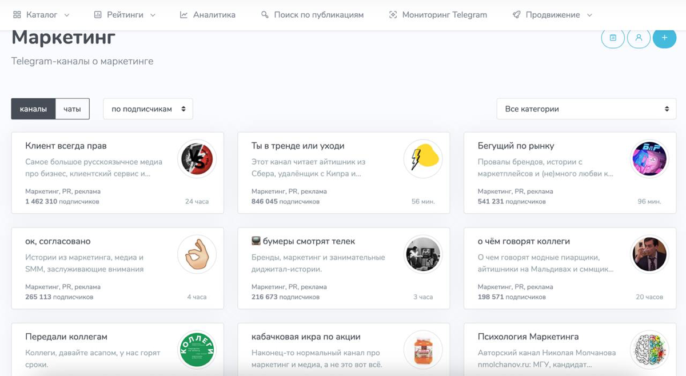Open the Бегущий по рынку channel avatar
686x376 pixels.
[x=650, y=159]
